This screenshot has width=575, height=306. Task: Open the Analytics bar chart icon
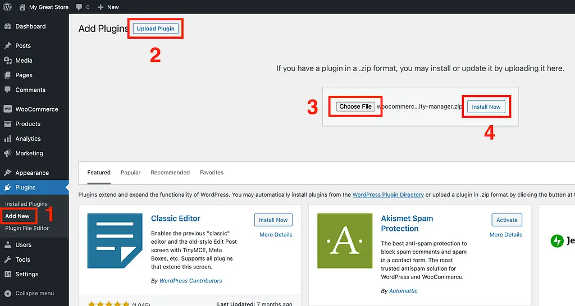point(8,138)
